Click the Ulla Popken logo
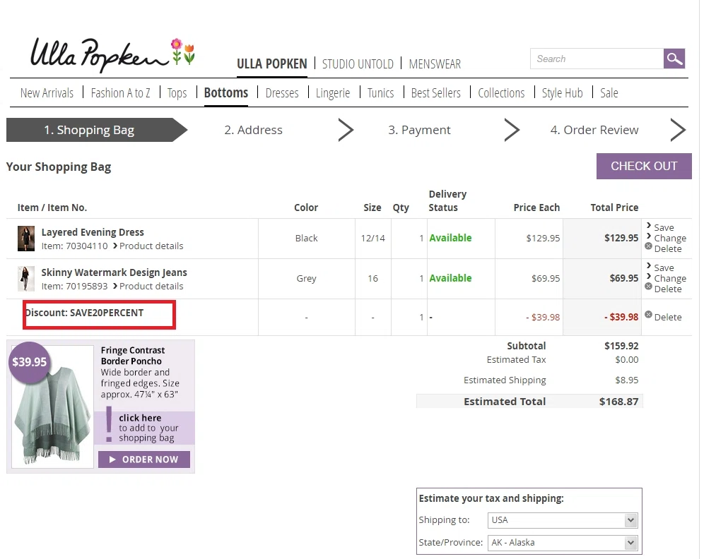This screenshot has width=728, height=559. [112, 56]
